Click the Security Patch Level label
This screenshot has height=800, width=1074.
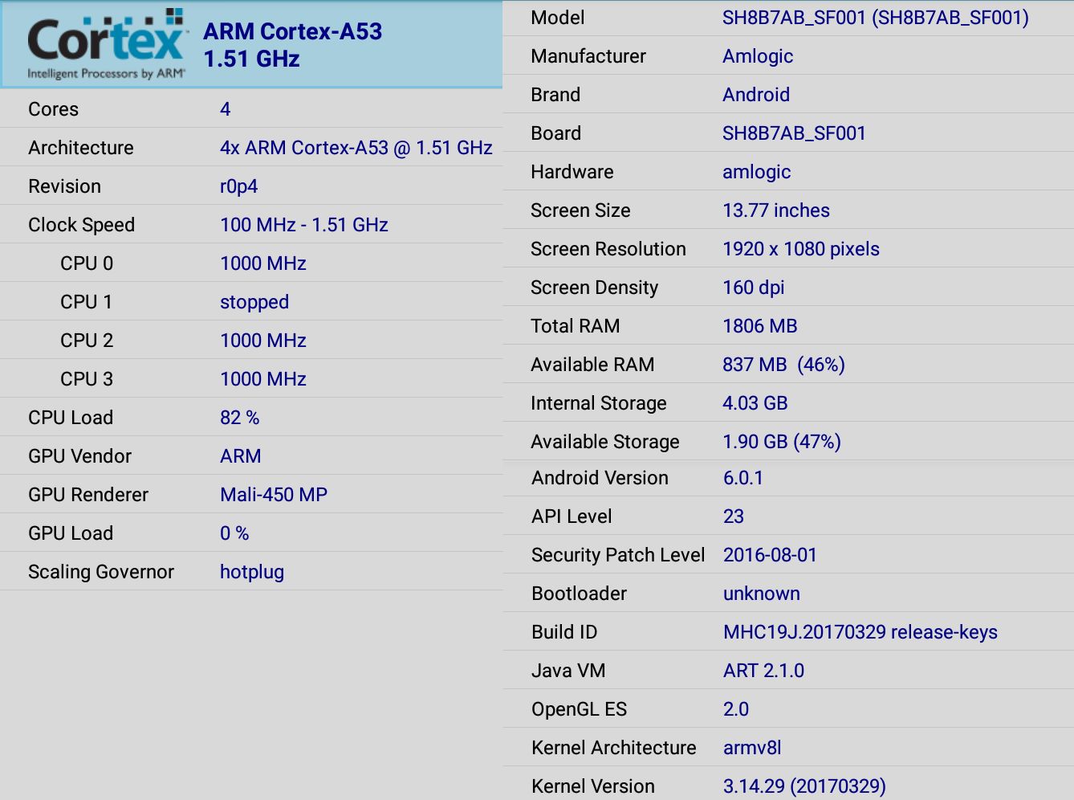coord(618,555)
